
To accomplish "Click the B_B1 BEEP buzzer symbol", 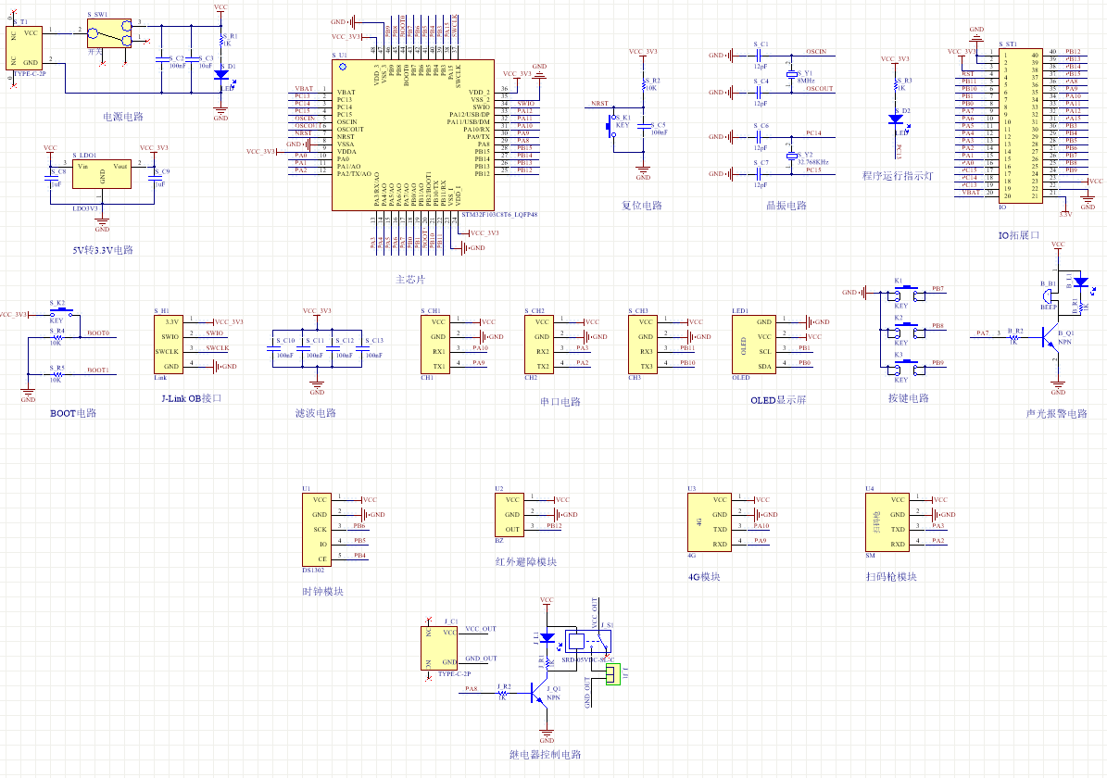I will pos(1050,296).
